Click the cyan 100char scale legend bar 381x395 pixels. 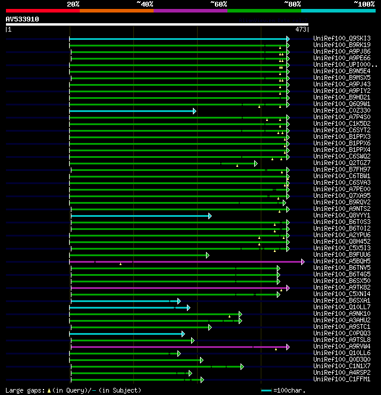click(266, 391)
